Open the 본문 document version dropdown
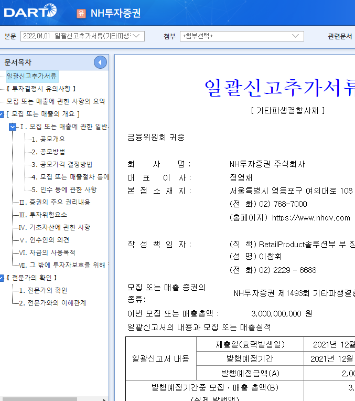This screenshot has height=401, width=355. (82, 36)
